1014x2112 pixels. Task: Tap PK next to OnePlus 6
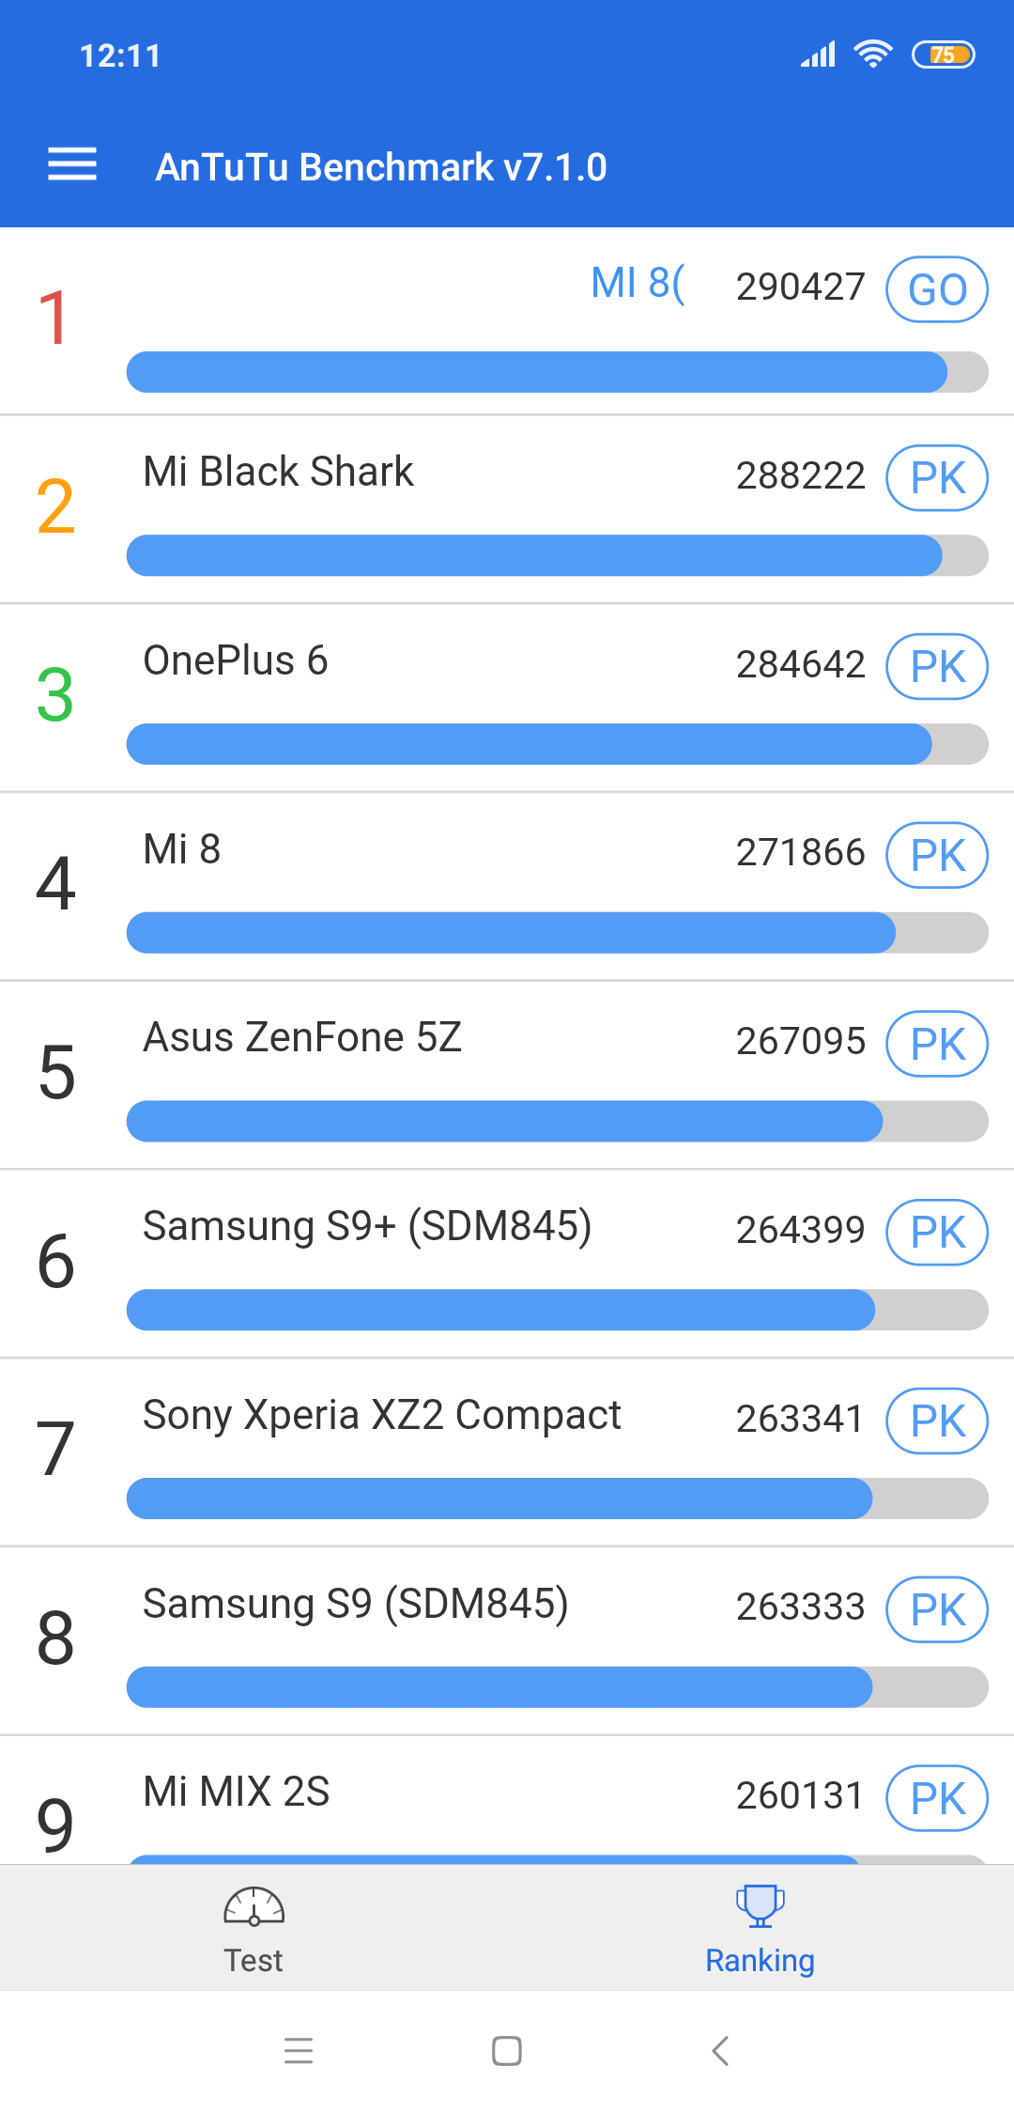(937, 667)
